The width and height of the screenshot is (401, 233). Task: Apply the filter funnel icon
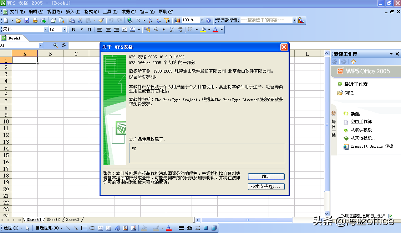167,20
